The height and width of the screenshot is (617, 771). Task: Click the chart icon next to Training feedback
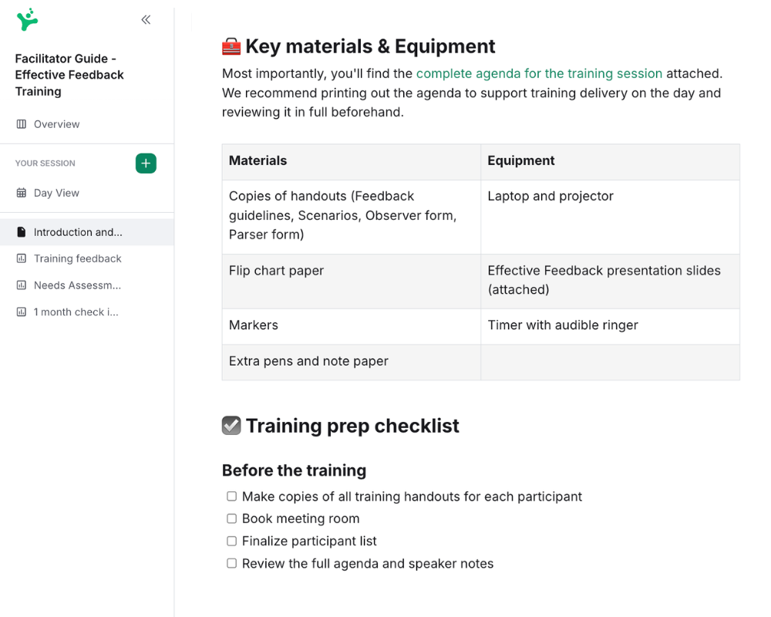click(x=22, y=258)
